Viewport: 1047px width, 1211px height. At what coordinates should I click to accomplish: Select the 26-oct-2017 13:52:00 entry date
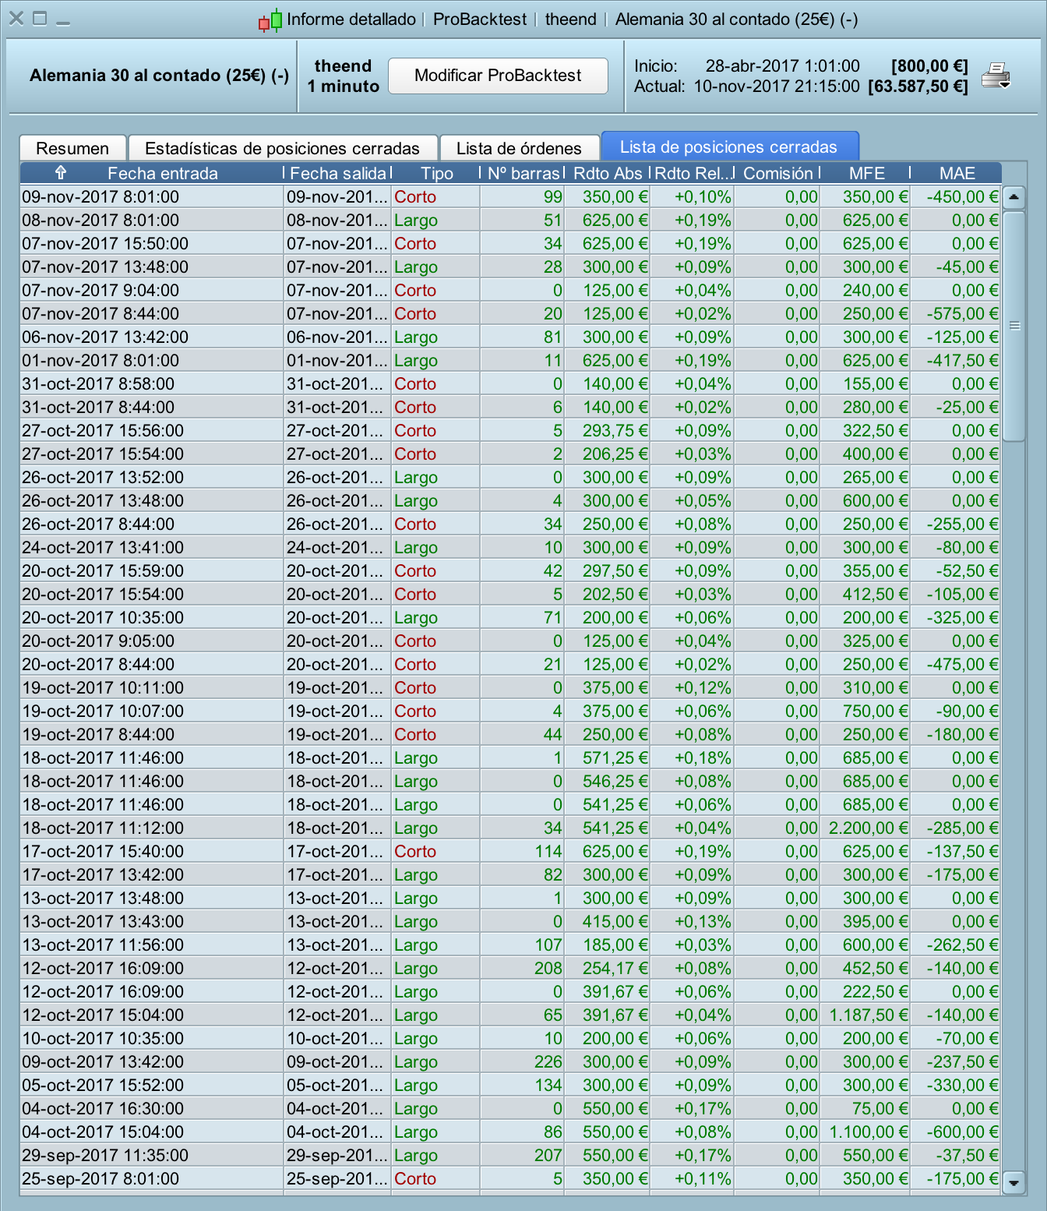point(103,478)
